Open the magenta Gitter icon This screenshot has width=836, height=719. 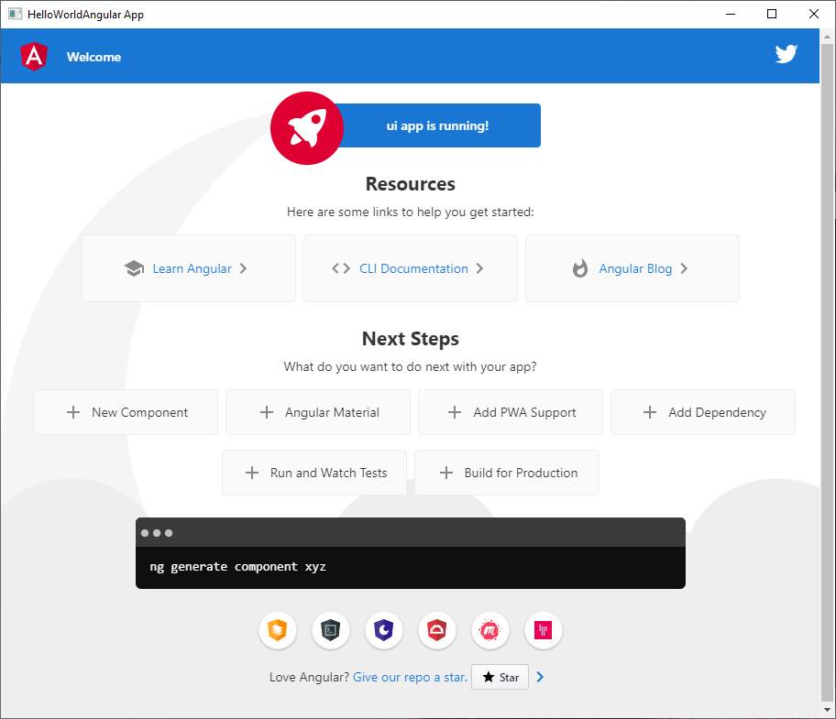[544, 630]
